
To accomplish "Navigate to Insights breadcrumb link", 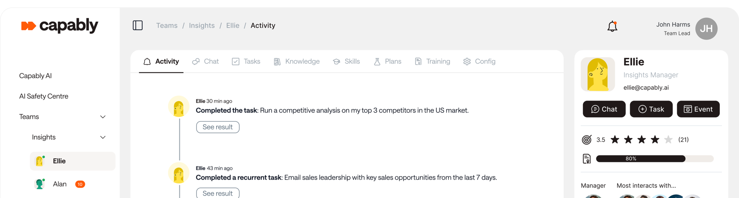I will tap(202, 25).
